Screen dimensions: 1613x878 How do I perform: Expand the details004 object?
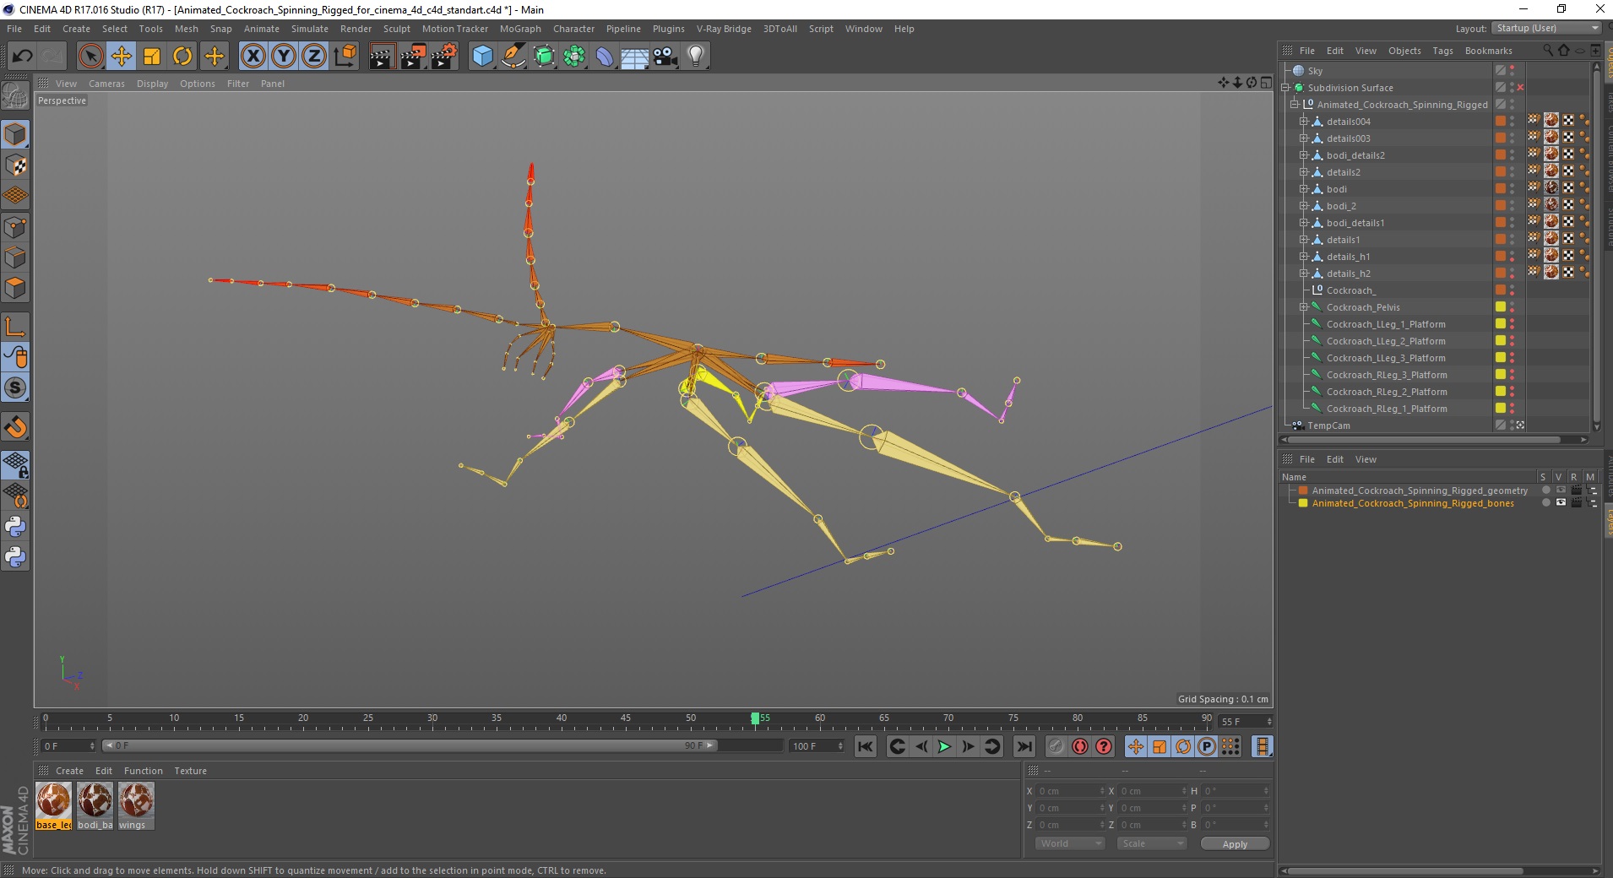tap(1303, 122)
